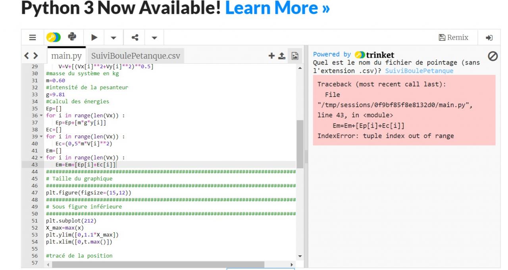508x270 pixels.
Task: Place cursor on line m=0.60
Action: click(x=56, y=80)
